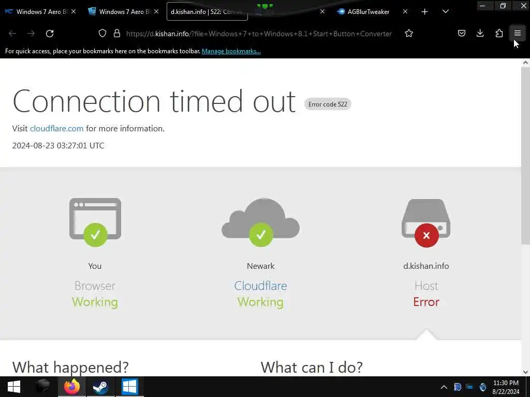Reload the current page
The image size is (530, 397).
pyautogui.click(x=50, y=34)
